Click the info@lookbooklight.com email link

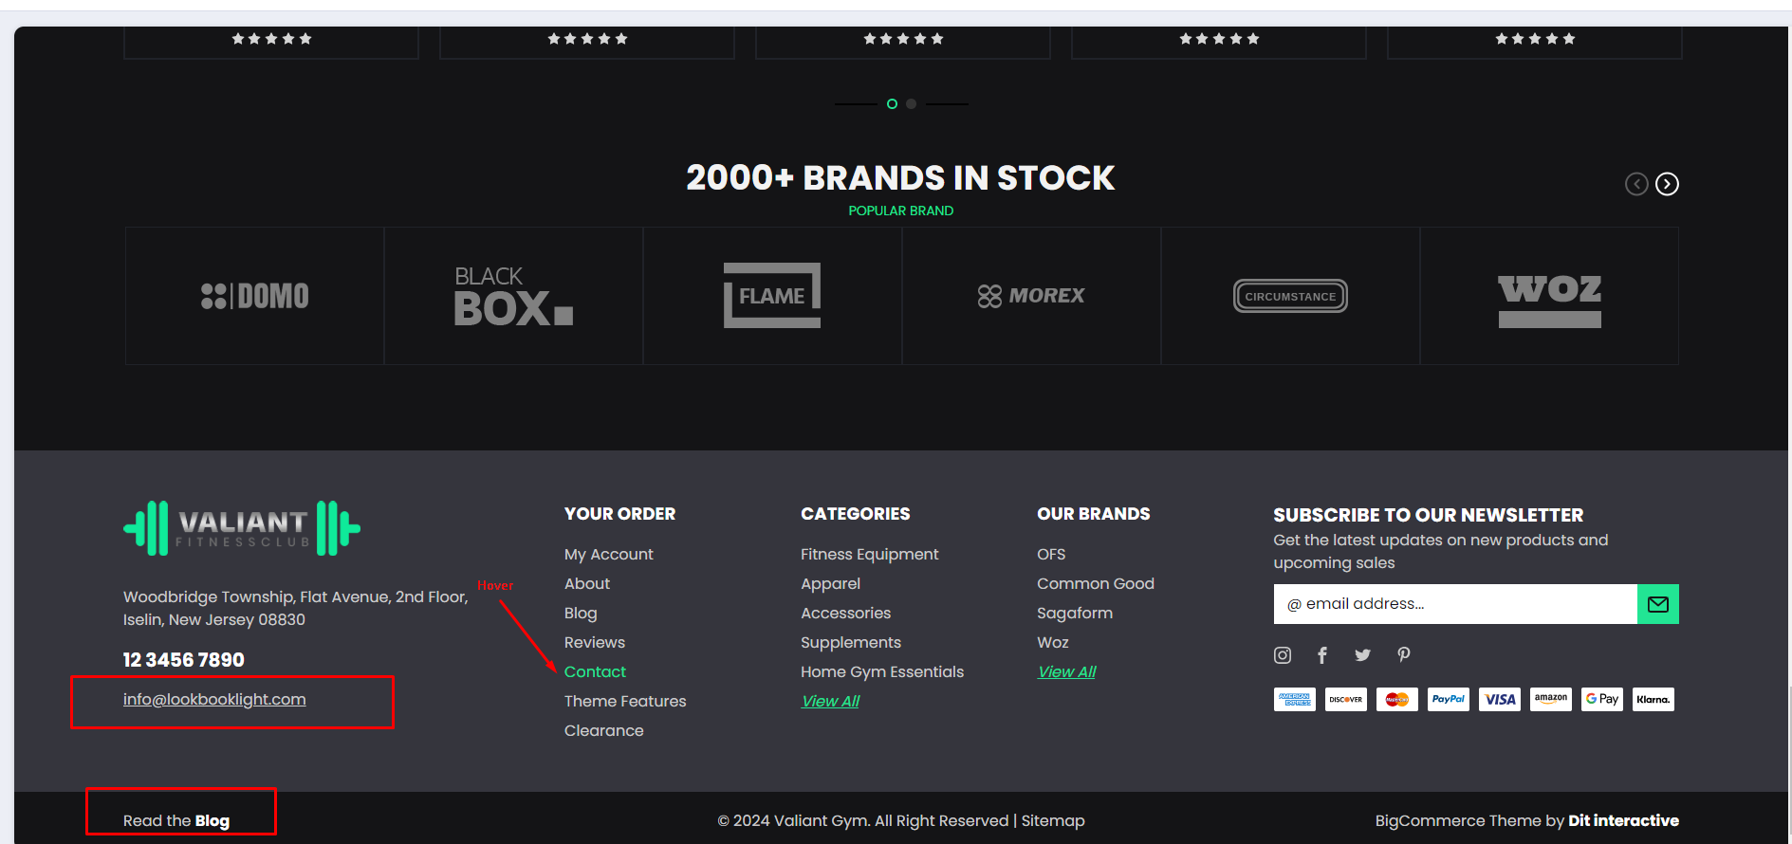click(x=214, y=700)
